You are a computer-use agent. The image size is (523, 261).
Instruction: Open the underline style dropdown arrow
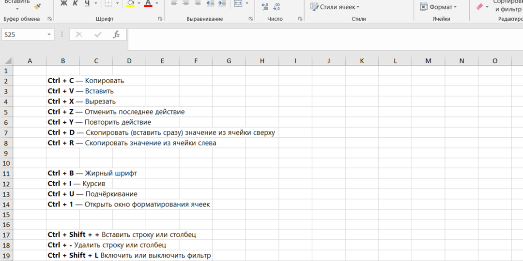96,3
